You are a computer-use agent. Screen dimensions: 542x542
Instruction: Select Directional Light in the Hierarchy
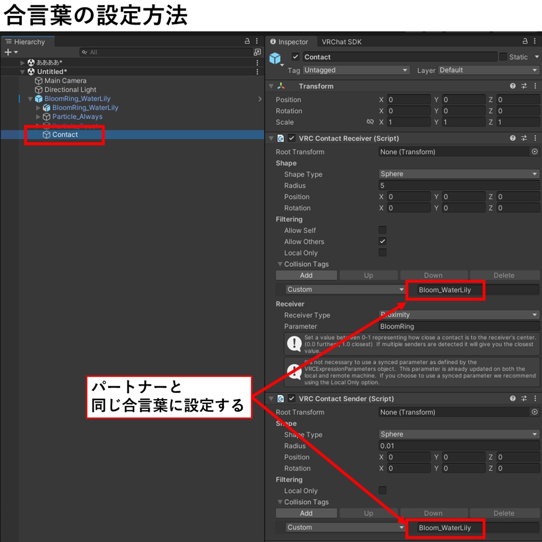pyautogui.click(x=70, y=89)
